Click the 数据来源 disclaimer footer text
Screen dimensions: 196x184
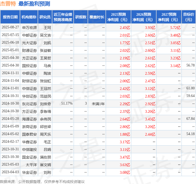coord(42,182)
